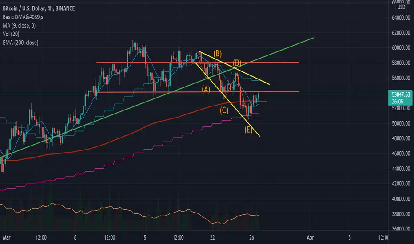Click the 26:05 bar countdown label
414x244 pixels.
coord(398,102)
